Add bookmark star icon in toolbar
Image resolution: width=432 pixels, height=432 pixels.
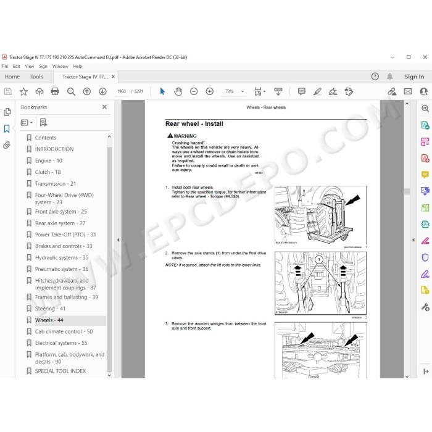23,91
